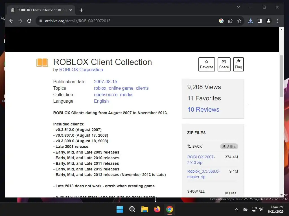Expand the tab search chevron
The height and width of the screenshot is (216, 289).
point(238,7)
